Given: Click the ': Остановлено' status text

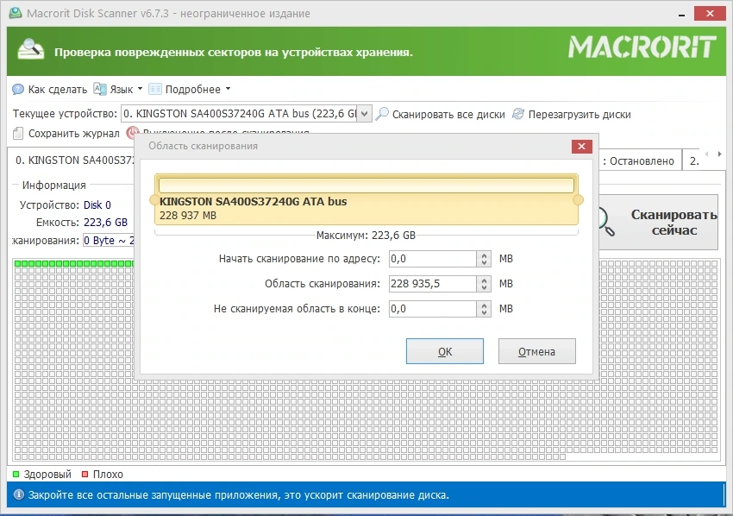Looking at the screenshot, I should pos(638,161).
